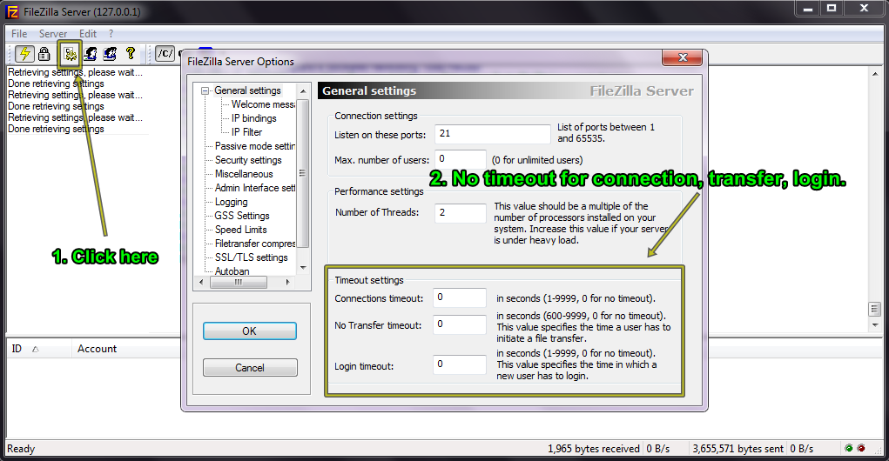Select the Welcome message tree item
The height and width of the screenshot is (461, 889).
263,104
